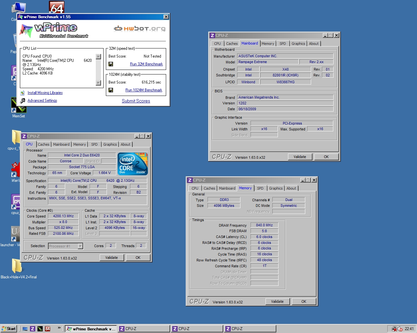Click the floppy save icon under 32M test
Viewport: 417px width, 333px height.
[111, 64]
